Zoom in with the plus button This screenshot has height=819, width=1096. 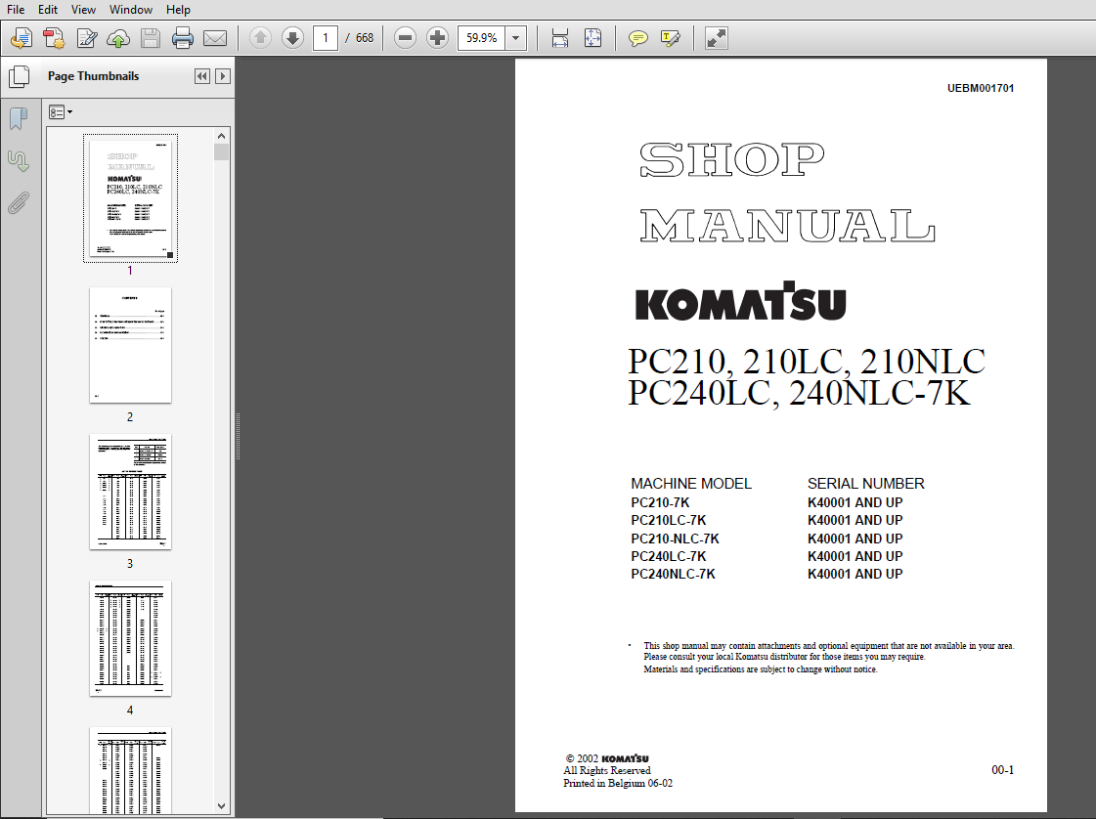coord(438,38)
